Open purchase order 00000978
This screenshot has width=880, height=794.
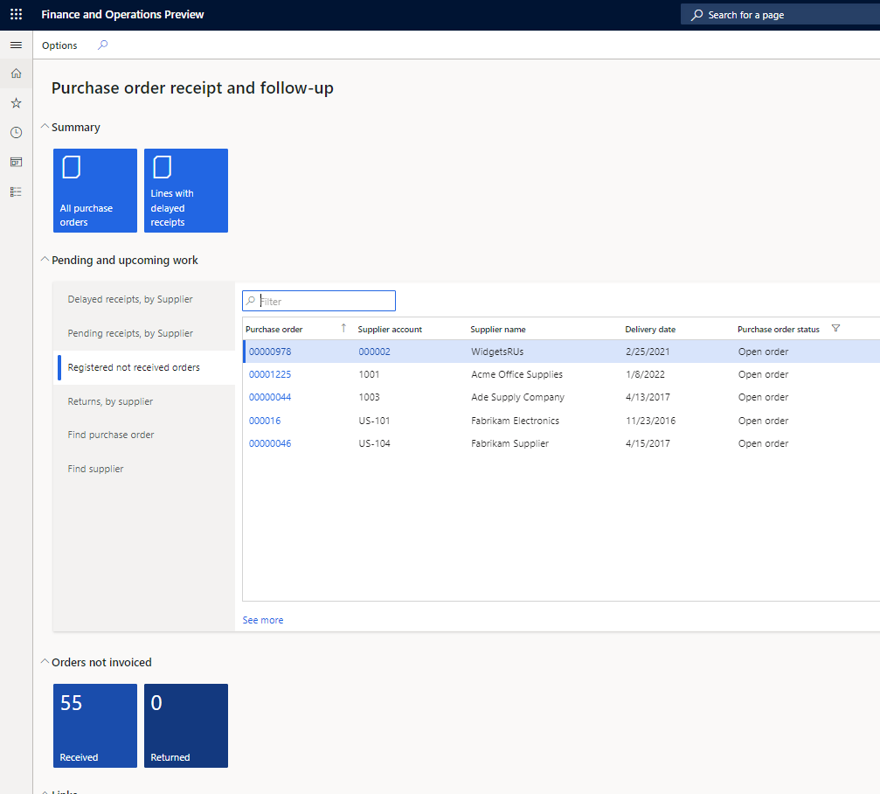click(x=270, y=352)
